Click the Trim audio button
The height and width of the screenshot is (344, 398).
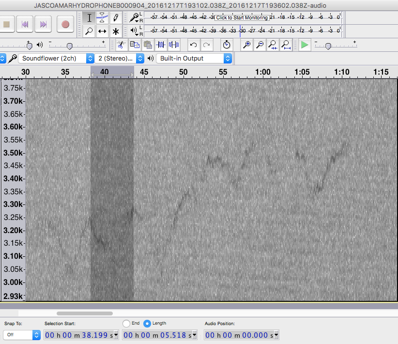tap(161, 45)
